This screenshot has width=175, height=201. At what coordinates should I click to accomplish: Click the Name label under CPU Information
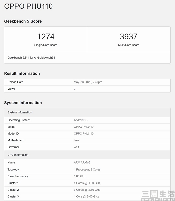click(x=11, y=163)
